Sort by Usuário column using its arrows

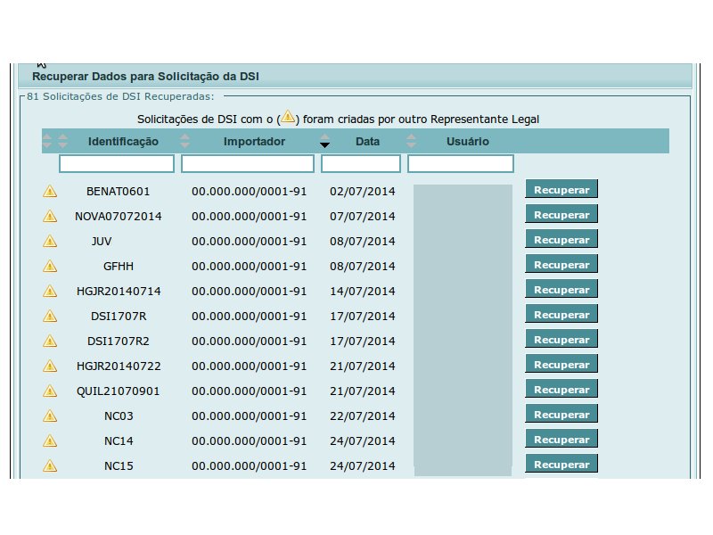coord(411,141)
